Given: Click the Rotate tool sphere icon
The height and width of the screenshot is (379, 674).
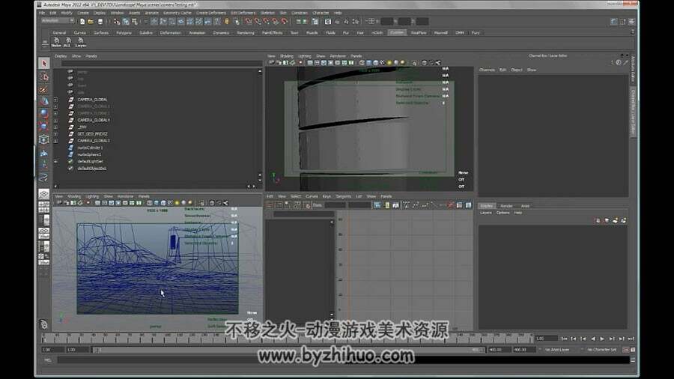Looking at the screenshot, I should point(44,114).
